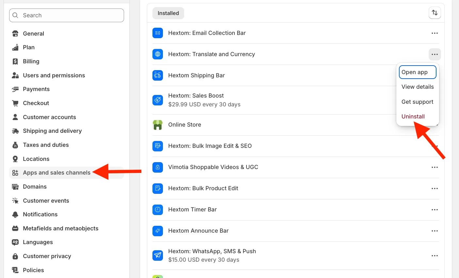Click Hextom Sales Boost app icon
Screen dimensions: 459x278
158,100
